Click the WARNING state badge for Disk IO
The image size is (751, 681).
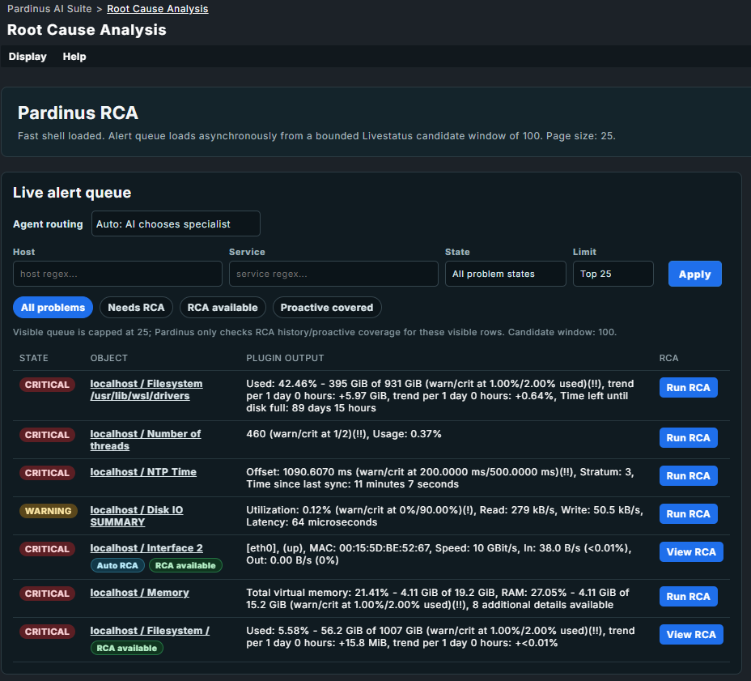(x=48, y=511)
